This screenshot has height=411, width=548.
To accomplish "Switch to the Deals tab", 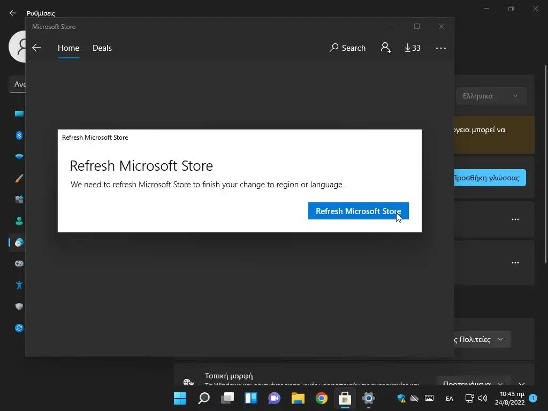I will [102, 48].
